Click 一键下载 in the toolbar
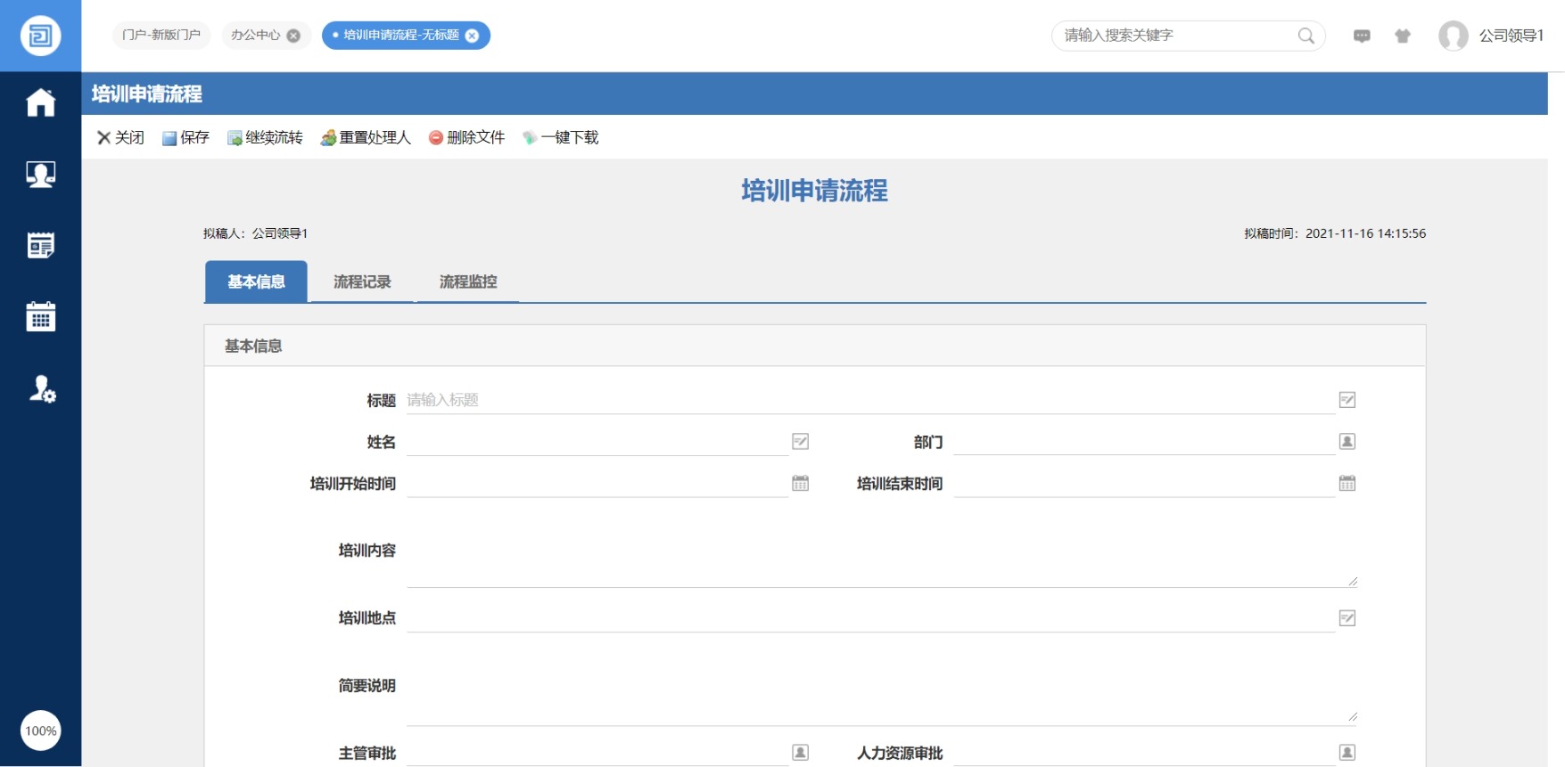The height and width of the screenshot is (767, 1565). 560,137
